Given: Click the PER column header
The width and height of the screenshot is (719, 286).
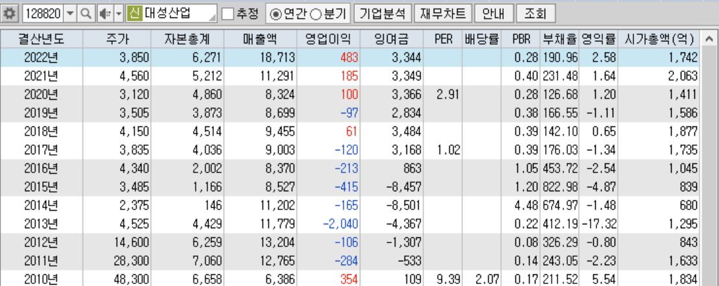Looking at the screenshot, I should pyautogui.click(x=443, y=40).
